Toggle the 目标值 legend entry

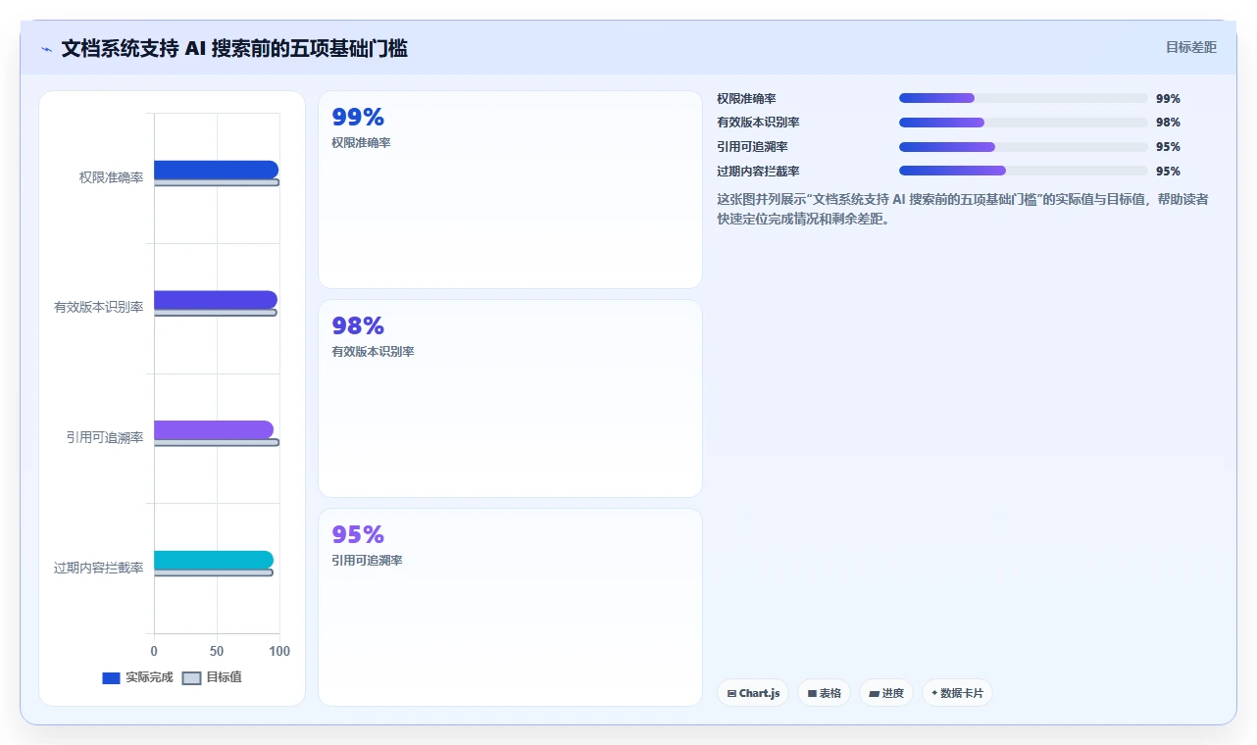point(212,677)
